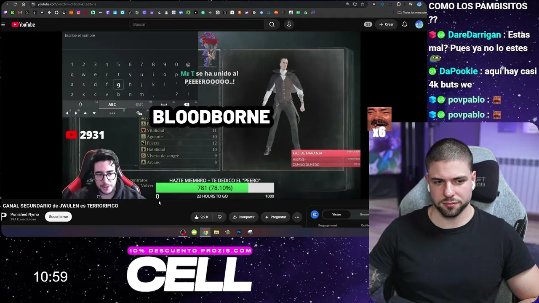The height and width of the screenshot is (303, 539).
Task: Open the YouTube hamburger guide menu
Action: point(3,24)
